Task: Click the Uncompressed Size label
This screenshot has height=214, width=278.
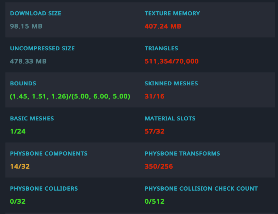Action: pyautogui.click(x=42, y=48)
